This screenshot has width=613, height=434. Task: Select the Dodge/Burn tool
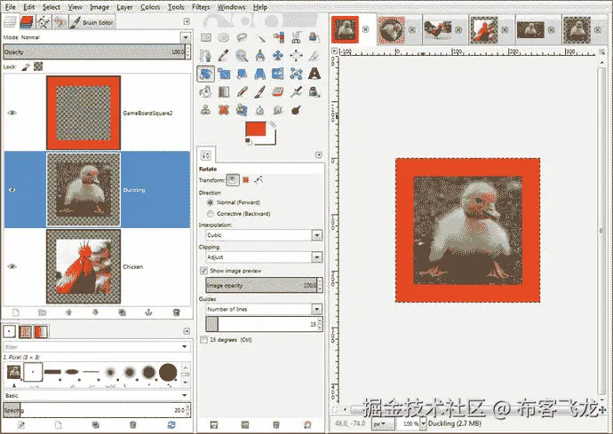297,111
